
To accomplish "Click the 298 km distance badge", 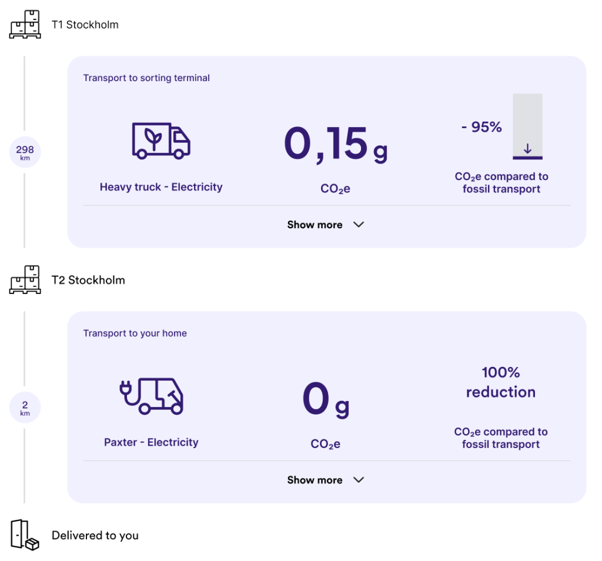I will click(x=25, y=153).
